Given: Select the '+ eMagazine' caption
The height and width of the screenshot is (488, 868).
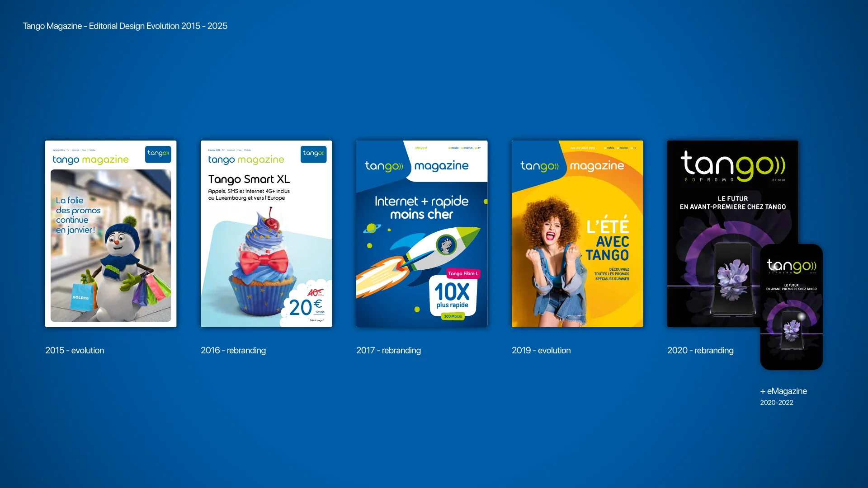Looking at the screenshot, I should (x=783, y=391).
